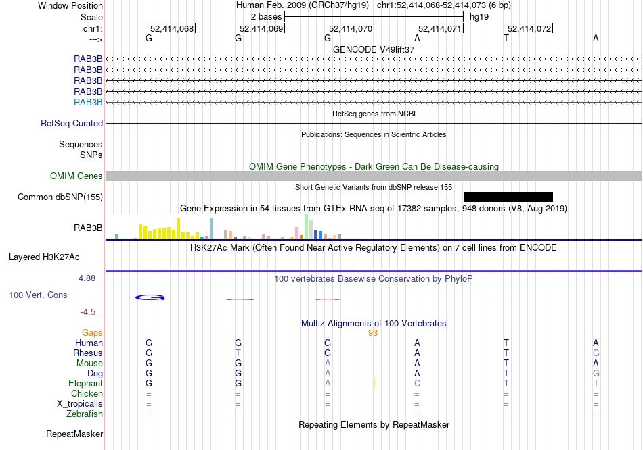Screen dimensions: 643x450
Task: Click the GENCODE V49lift37 track title
Action: (x=374, y=49)
